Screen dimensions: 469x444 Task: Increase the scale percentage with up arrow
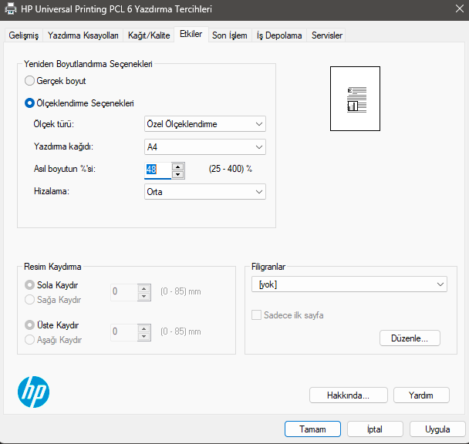pos(178,166)
